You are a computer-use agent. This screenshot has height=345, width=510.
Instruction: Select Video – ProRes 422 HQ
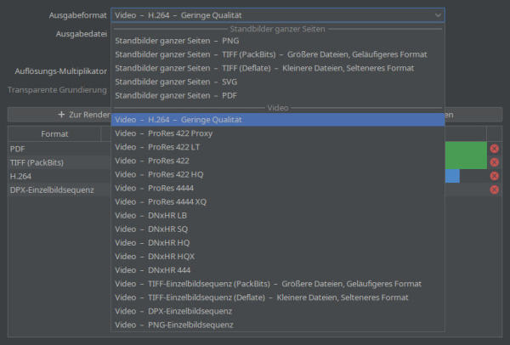tap(278, 174)
